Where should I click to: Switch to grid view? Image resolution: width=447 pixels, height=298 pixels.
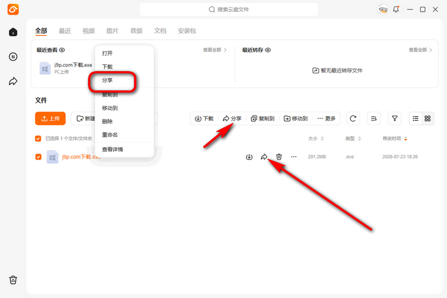click(x=427, y=118)
